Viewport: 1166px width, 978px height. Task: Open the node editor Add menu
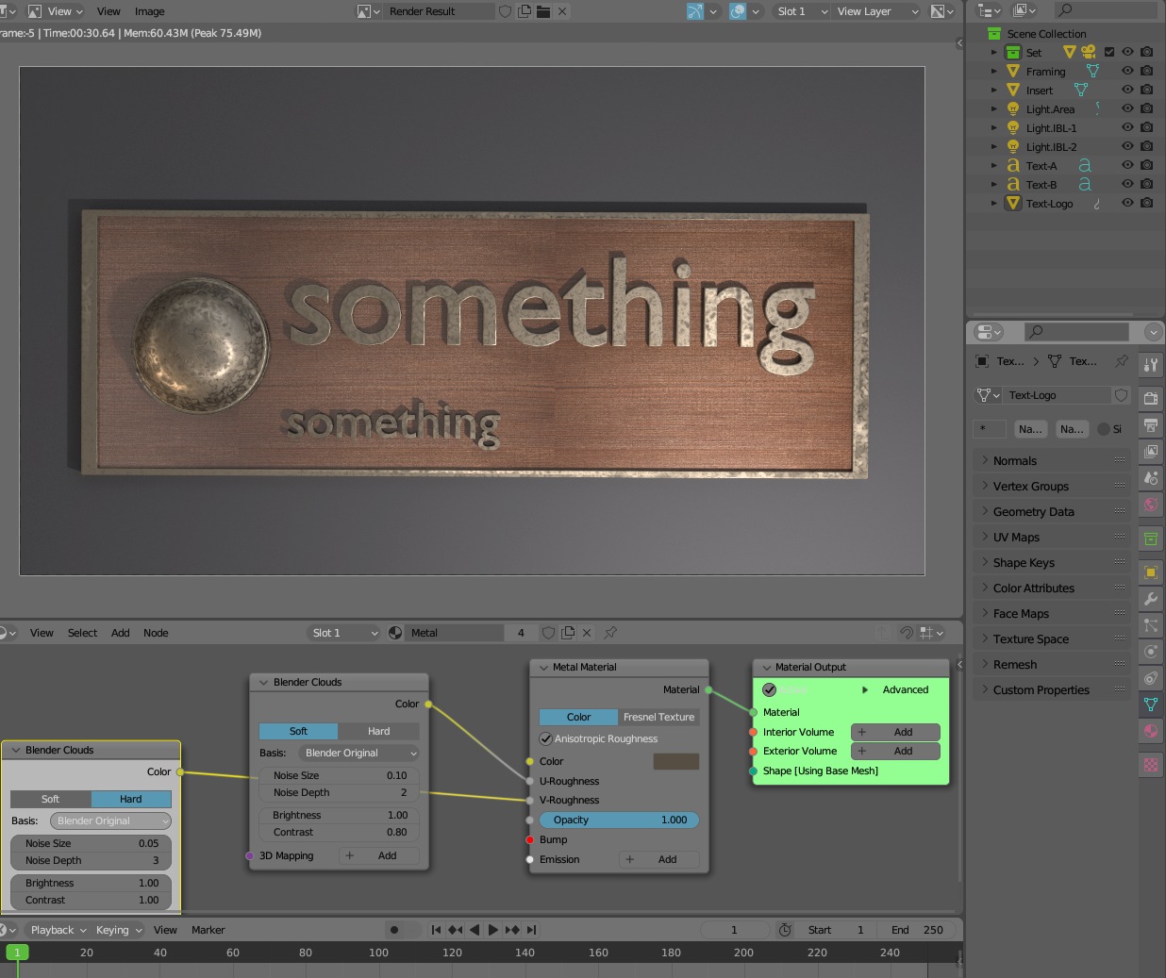(x=120, y=633)
